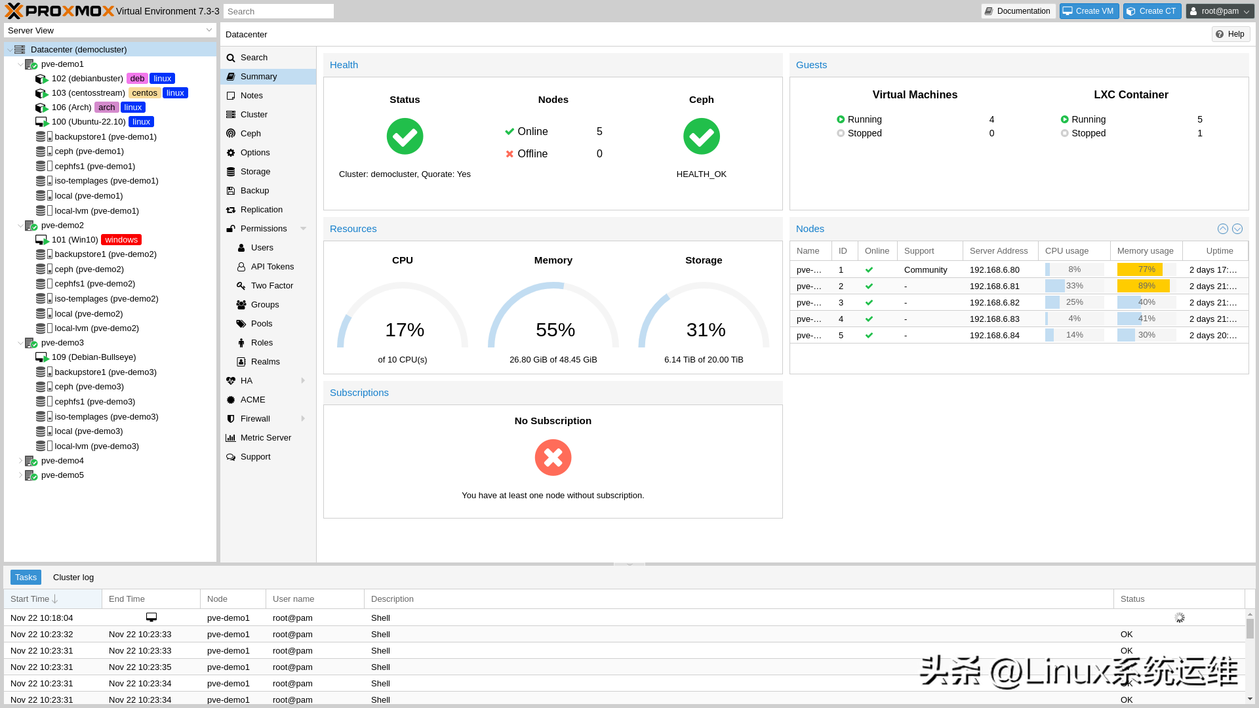Screen dimensions: 1259x708
Task: Click the Metric Server chart icon
Action: click(x=231, y=438)
